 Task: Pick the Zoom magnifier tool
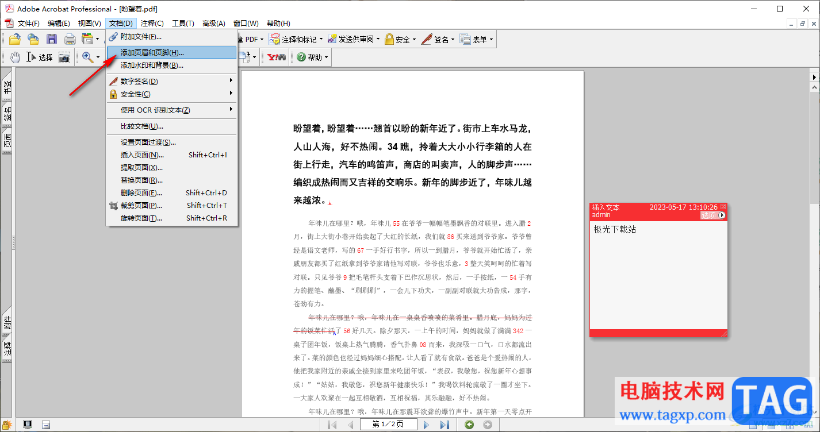tap(87, 57)
